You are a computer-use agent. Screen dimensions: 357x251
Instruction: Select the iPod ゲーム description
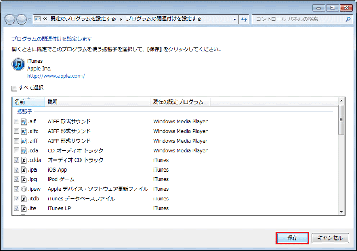(x=61, y=179)
